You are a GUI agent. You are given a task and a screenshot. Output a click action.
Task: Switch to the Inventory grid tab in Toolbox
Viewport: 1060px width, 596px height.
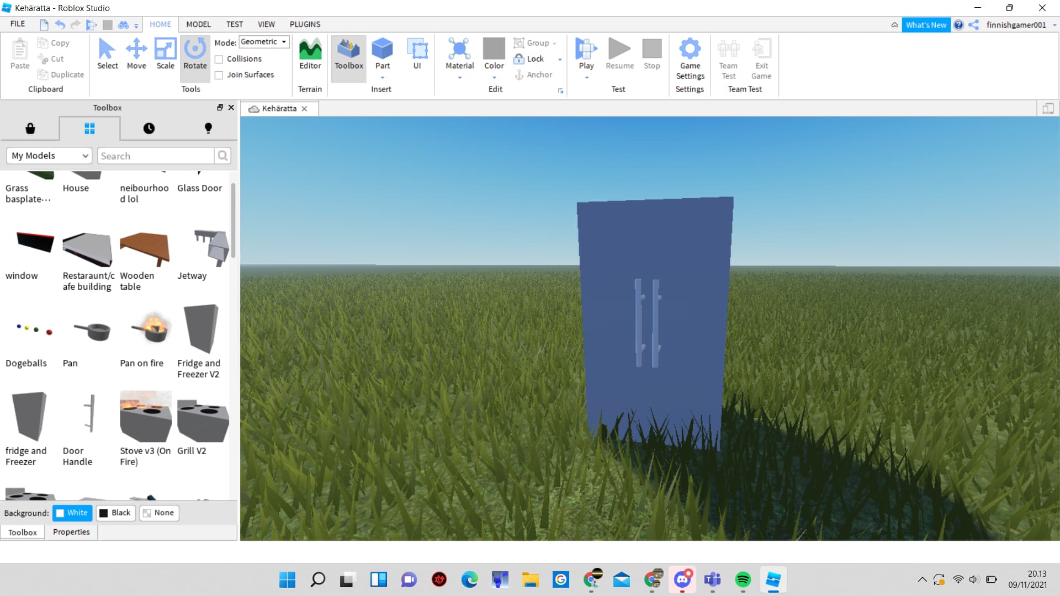click(x=89, y=129)
